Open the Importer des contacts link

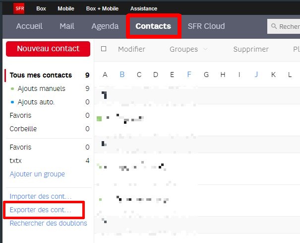click(40, 197)
